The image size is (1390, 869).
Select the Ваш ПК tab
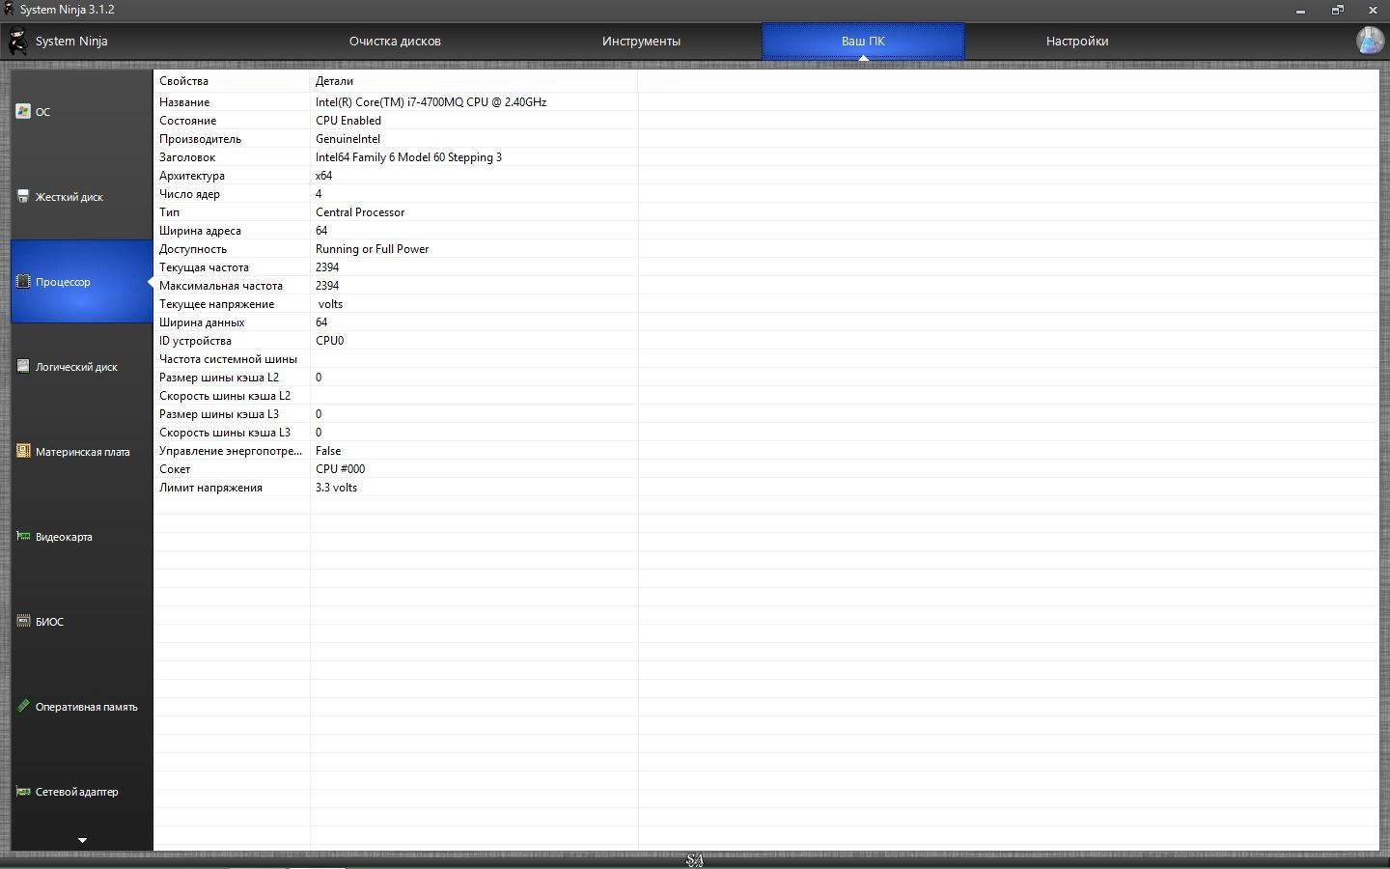(863, 42)
